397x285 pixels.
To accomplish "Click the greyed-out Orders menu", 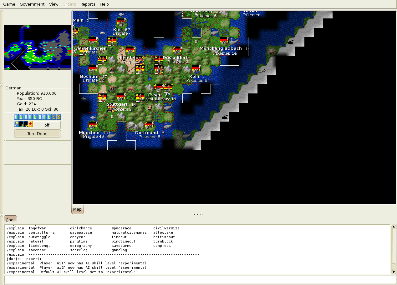I will pos(69,4).
